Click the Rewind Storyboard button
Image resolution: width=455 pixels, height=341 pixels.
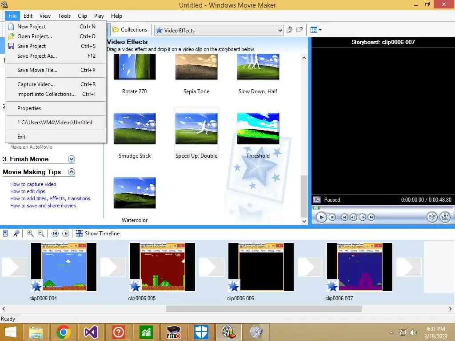click(55, 234)
